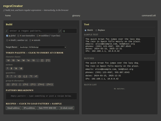Insert the (?:) non-capturing group token
This screenshot has height=121, width=161.
click(x=14, y=85)
